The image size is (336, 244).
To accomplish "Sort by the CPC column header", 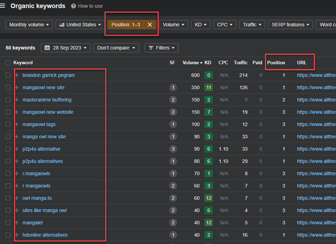I will [x=223, y=62].
